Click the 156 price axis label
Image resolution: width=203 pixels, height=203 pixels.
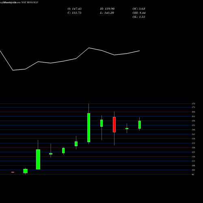pos(193,121)
